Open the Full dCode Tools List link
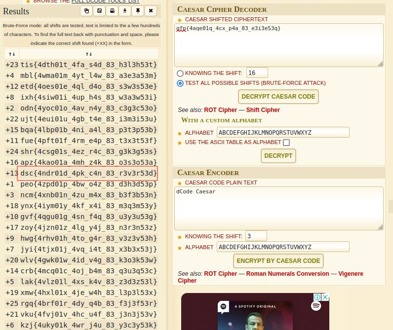The width and height of the screenshot is (393, 330). pos(105,1)
